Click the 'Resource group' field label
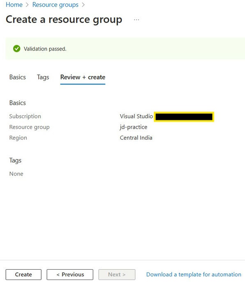The height and width of the screenshot is (282, 245). pos(29,127)
